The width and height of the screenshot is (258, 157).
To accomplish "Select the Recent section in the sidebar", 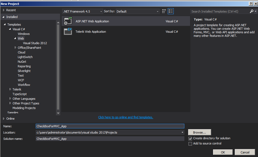I will [x=11, y=10].
